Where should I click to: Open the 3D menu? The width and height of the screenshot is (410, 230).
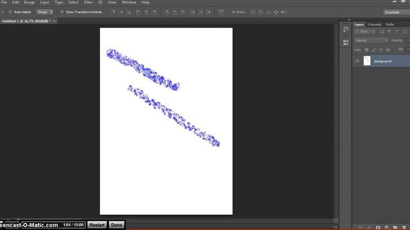pyautogui.click(x=100, y=3)
